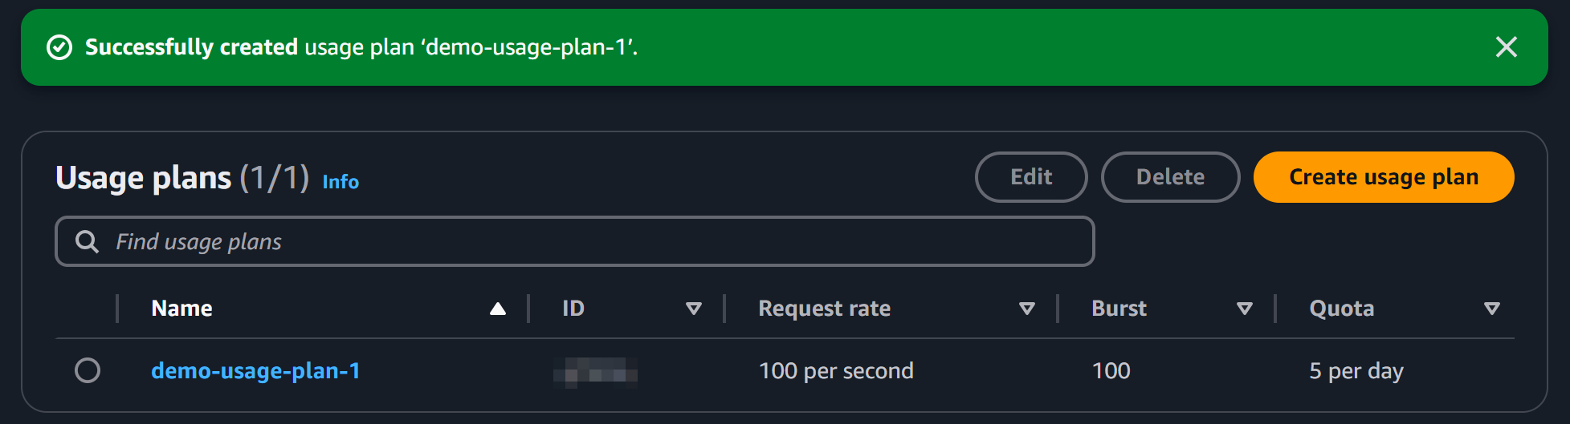The width and height of the screenshot is (1570, 424).
Task: Select the demo-usage-plan-1 radio button
Action: click(x=88, y=370)
